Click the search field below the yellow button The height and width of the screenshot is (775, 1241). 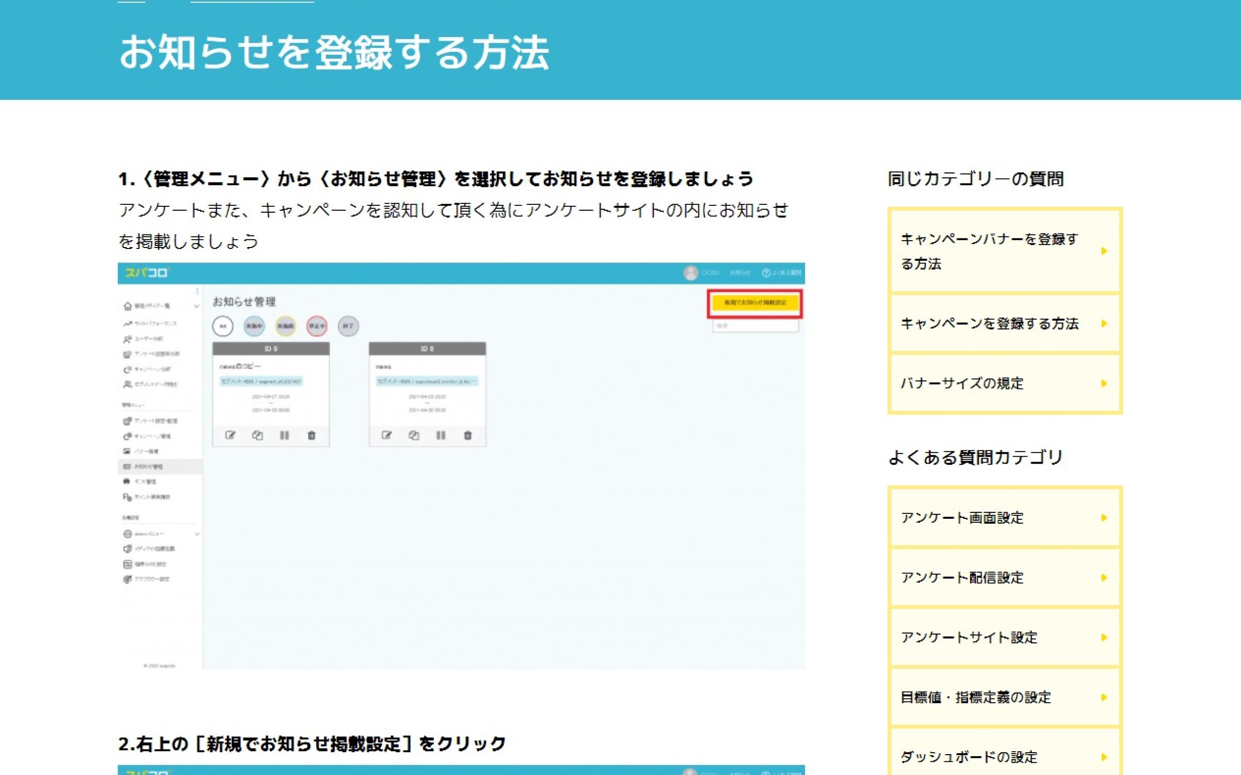click(x=755, y=325)
